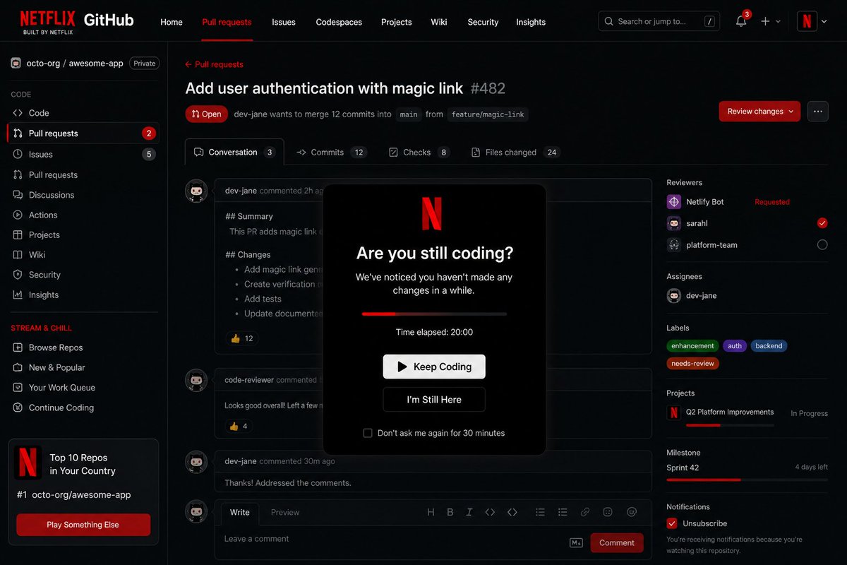Screen dimensions: 847x565
Task: Switch to the Commits tab
Action: pyautogui.click(x=332, y=152)
